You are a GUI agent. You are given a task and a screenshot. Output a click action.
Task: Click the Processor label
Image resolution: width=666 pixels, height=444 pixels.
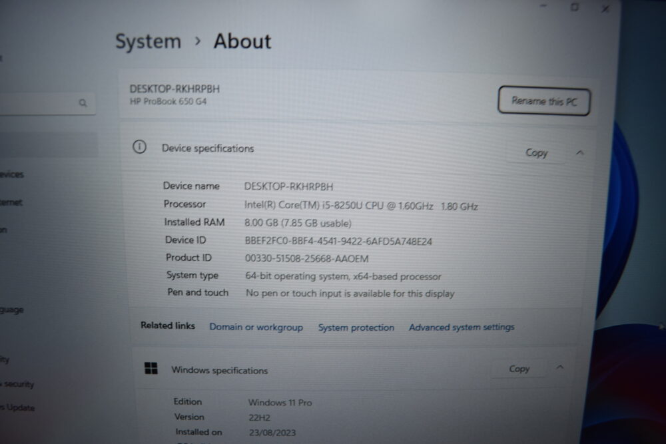coord(184,204)
